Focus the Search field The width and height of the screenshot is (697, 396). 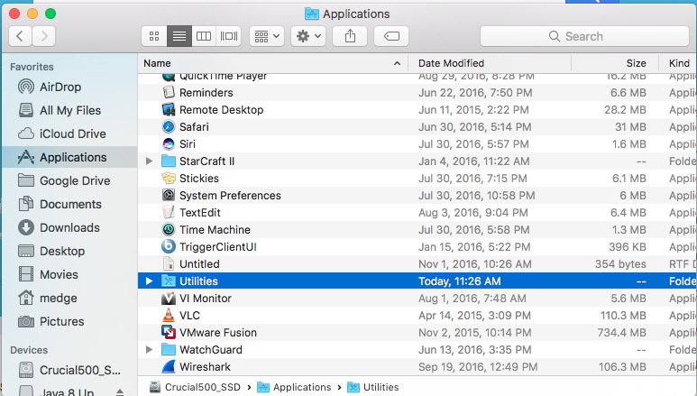pyautogui.click(x=584, y=36)
